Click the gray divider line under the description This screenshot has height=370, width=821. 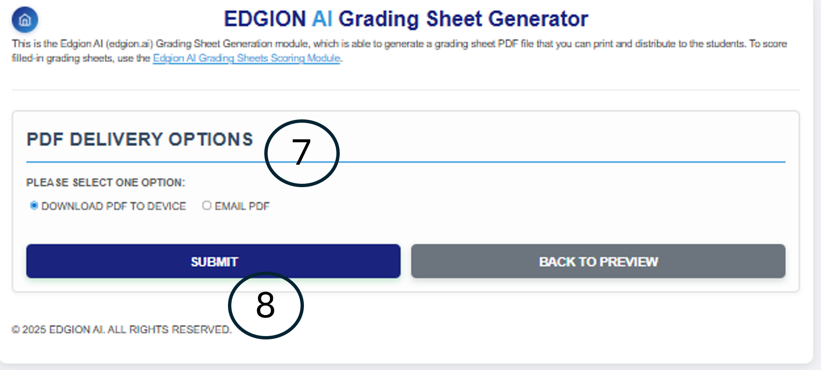[x=405, y=90]
